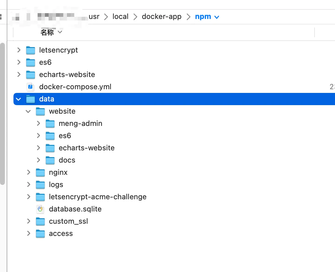Click the vertical scrollbar thumb
335x272 pixels.
pos(2,113)
